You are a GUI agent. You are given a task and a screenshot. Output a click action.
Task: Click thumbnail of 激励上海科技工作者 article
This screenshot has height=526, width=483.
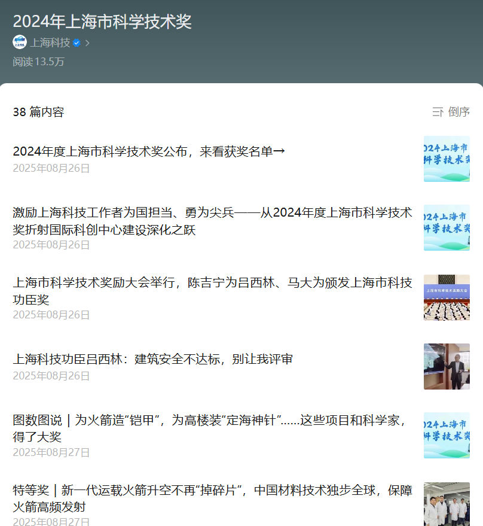[x=447, y=228]
